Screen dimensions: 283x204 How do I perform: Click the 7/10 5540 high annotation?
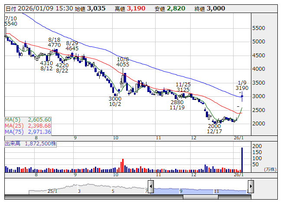(x=10, y=20)
